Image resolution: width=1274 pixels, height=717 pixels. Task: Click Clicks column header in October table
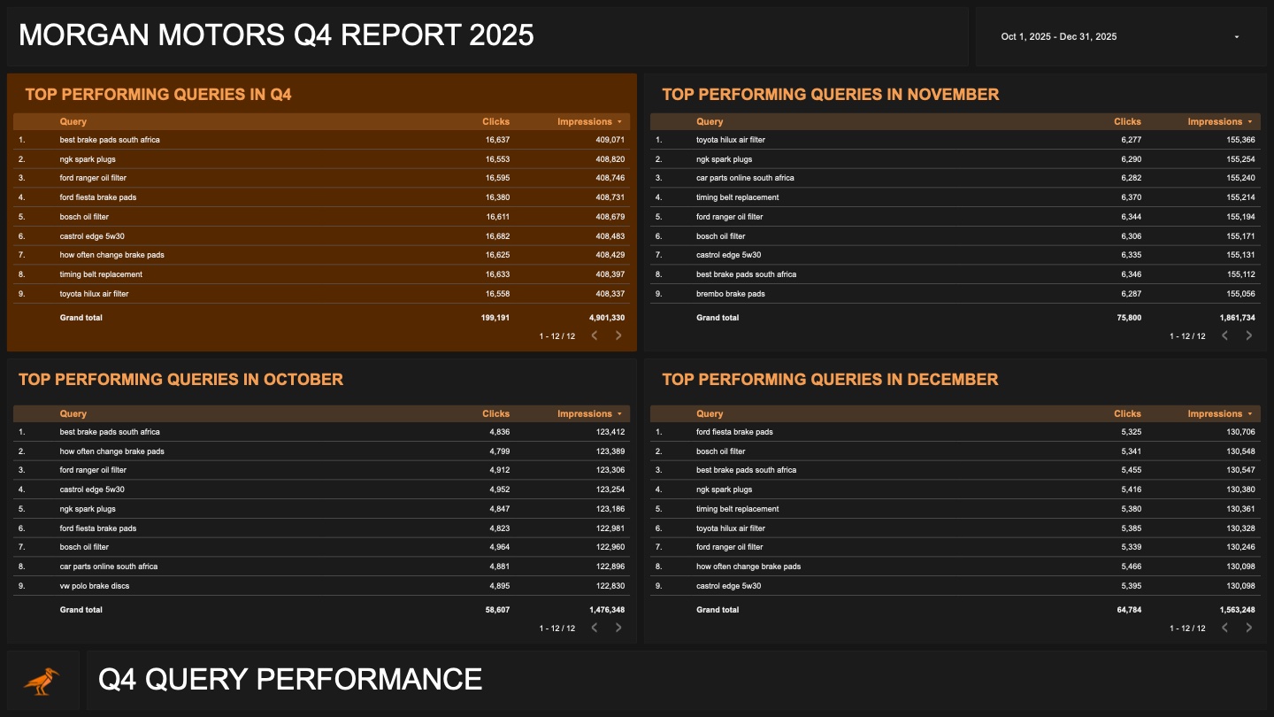tap(495, 414)
